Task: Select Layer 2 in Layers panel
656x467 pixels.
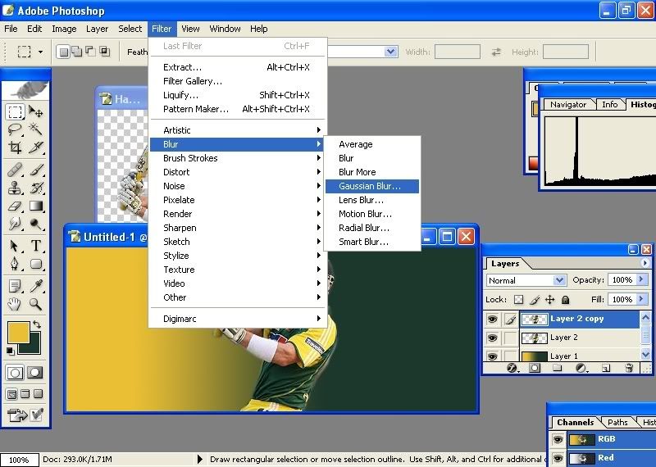Action: pyautogui.click(x=580, y=338)
